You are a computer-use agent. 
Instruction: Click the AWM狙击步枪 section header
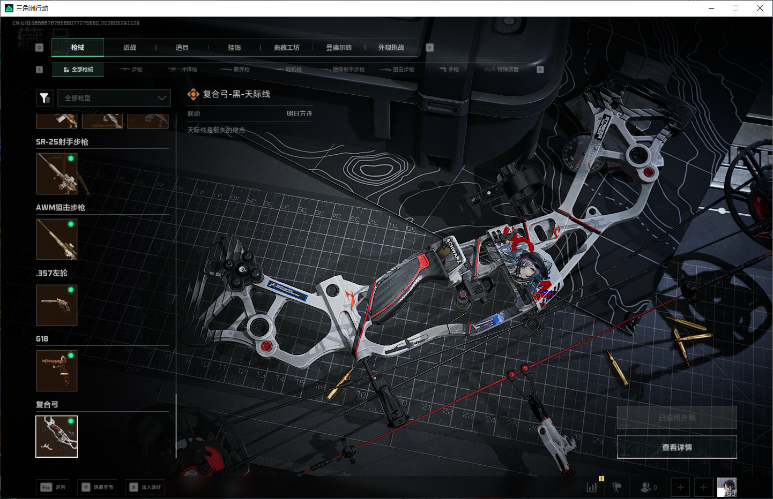click(61, 208)
